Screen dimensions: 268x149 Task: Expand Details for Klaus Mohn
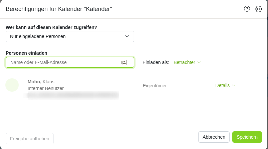pos(225,85)
